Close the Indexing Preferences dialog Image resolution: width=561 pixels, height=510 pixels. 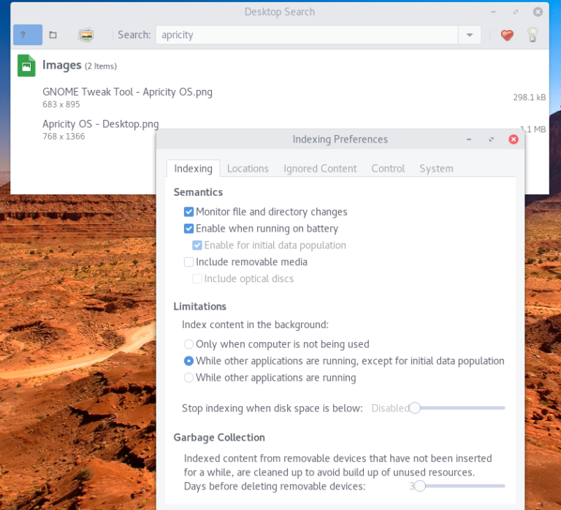coord(514,139)
